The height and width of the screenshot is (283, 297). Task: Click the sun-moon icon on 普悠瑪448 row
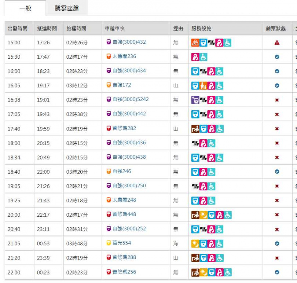203,214
